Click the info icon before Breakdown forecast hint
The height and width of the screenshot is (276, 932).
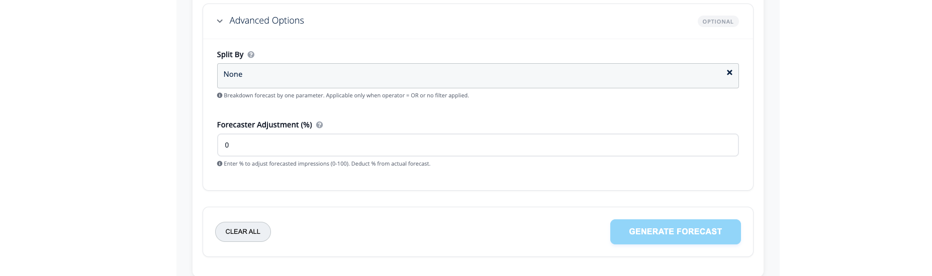click(220, 95)
